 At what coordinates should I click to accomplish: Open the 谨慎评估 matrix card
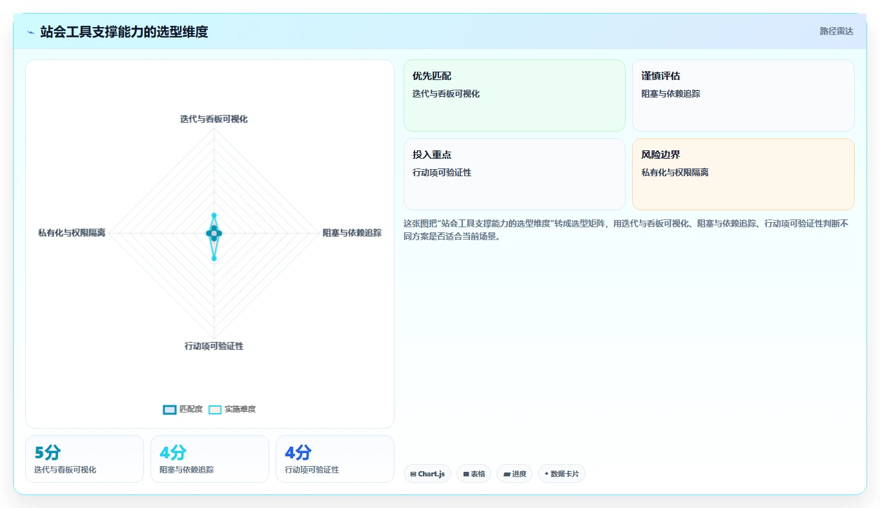tap(743, 96)
